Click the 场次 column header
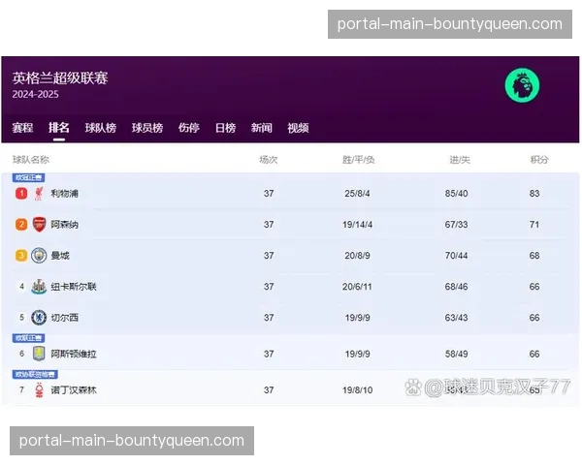 [269, 160]
